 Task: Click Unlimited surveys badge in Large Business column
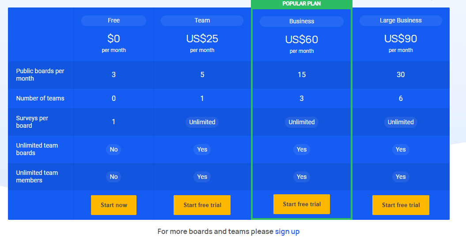click(401, 122)
